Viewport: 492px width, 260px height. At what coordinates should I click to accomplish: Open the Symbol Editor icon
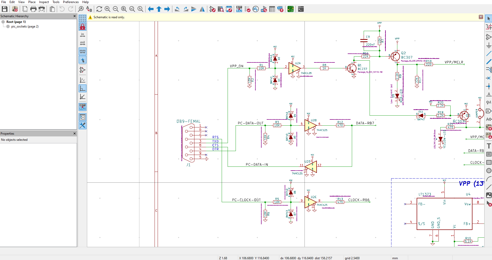coord(212,9)
